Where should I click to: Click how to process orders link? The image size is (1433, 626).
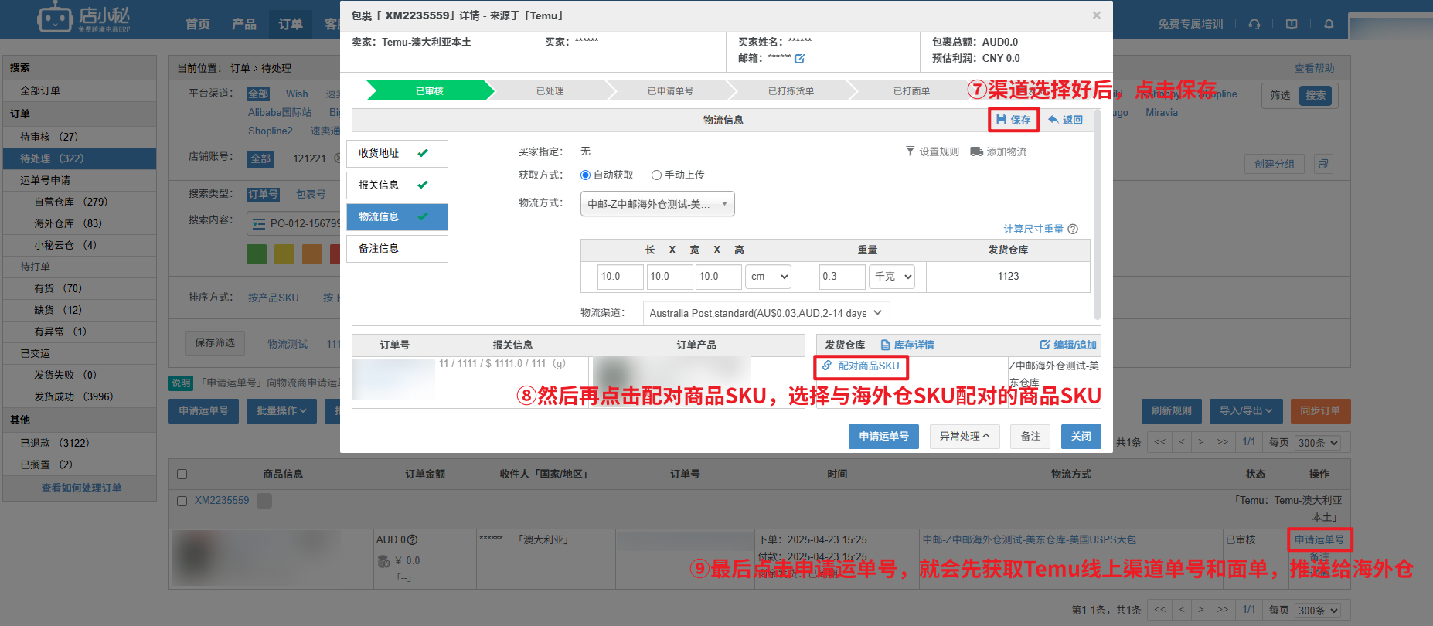(x=81, y=488)
